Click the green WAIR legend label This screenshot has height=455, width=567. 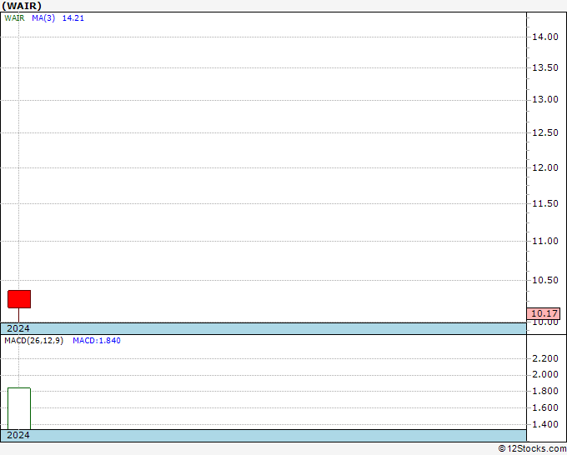pos(14,18)
